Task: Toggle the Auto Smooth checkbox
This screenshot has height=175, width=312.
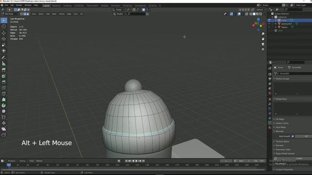Action: coord(292,136)
